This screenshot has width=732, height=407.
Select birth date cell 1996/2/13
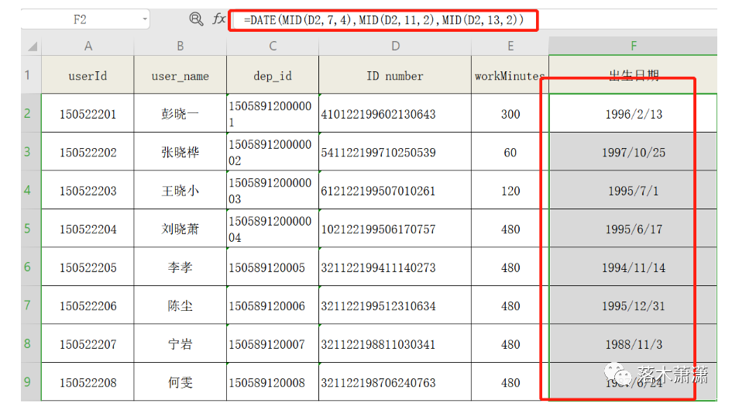[633, 113]
